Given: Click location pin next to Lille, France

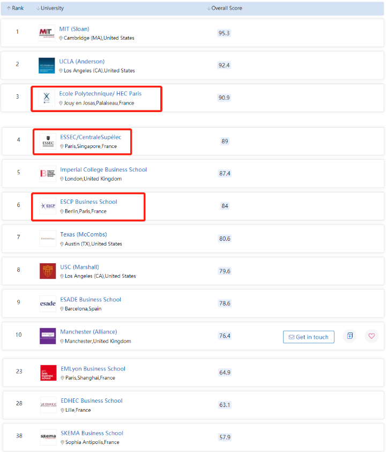Looking at the screenshot, I should click(63, 410).
